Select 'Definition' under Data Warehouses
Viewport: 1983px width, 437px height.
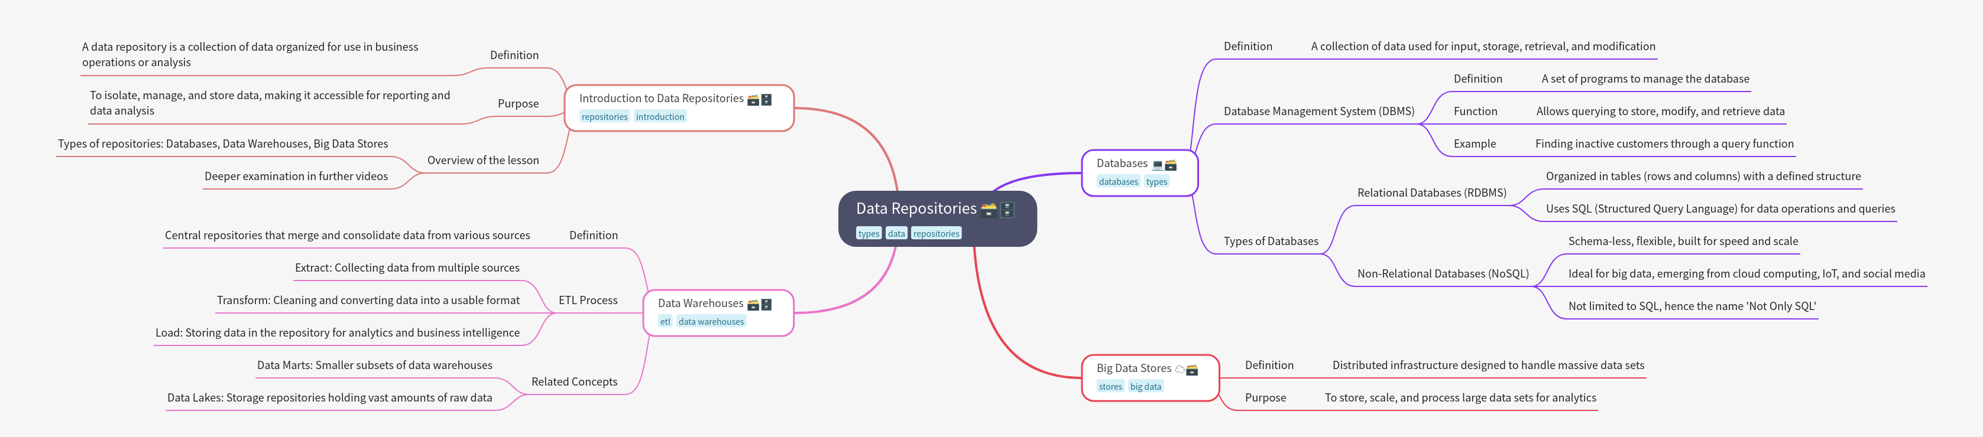594,236
